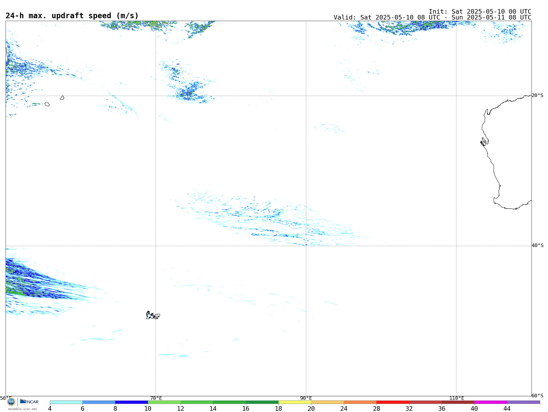
Task: Click the 40°S latitude label
Action: pos(538,246)
